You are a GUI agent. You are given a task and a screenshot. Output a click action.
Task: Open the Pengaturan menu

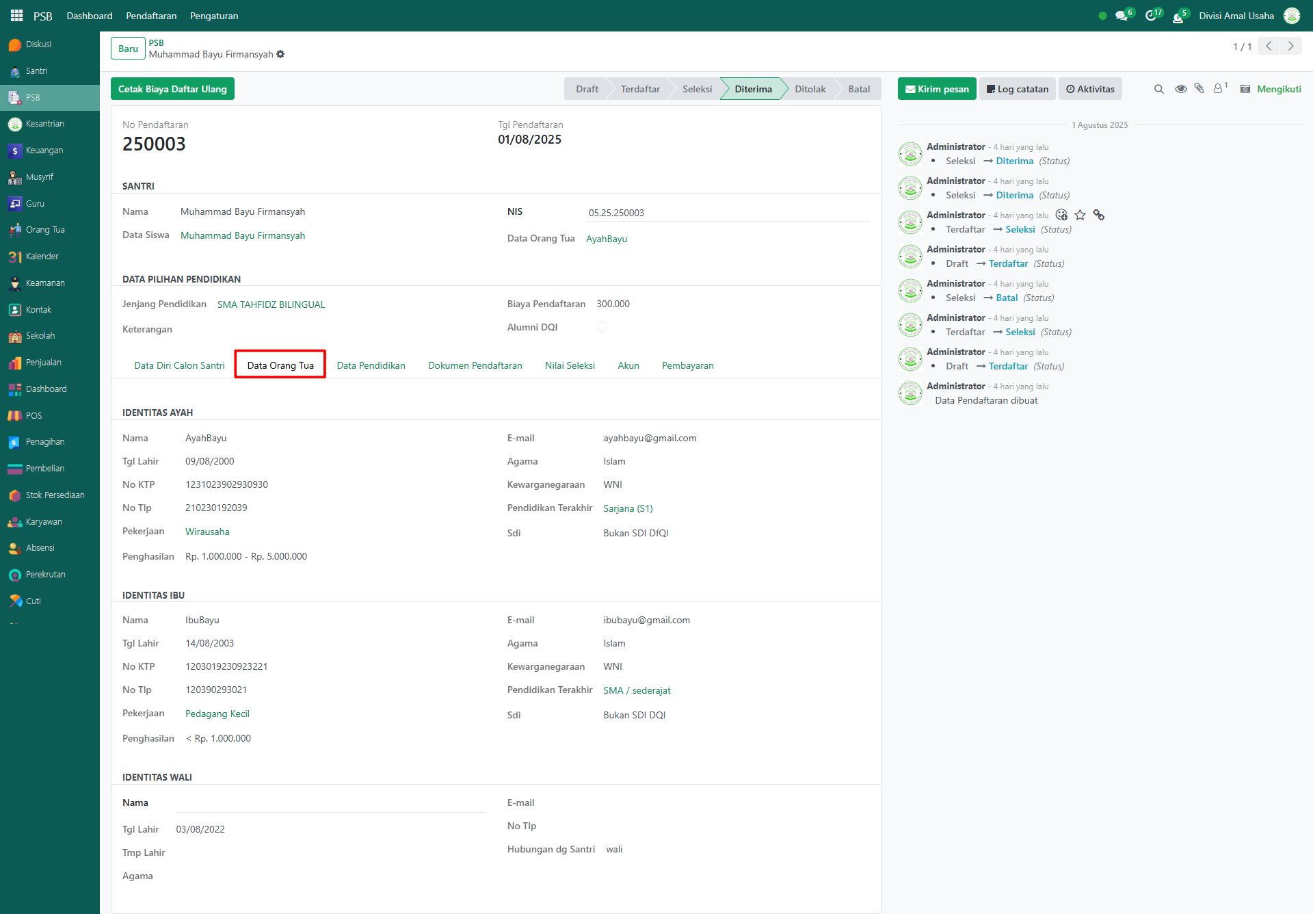pos(214,16)
